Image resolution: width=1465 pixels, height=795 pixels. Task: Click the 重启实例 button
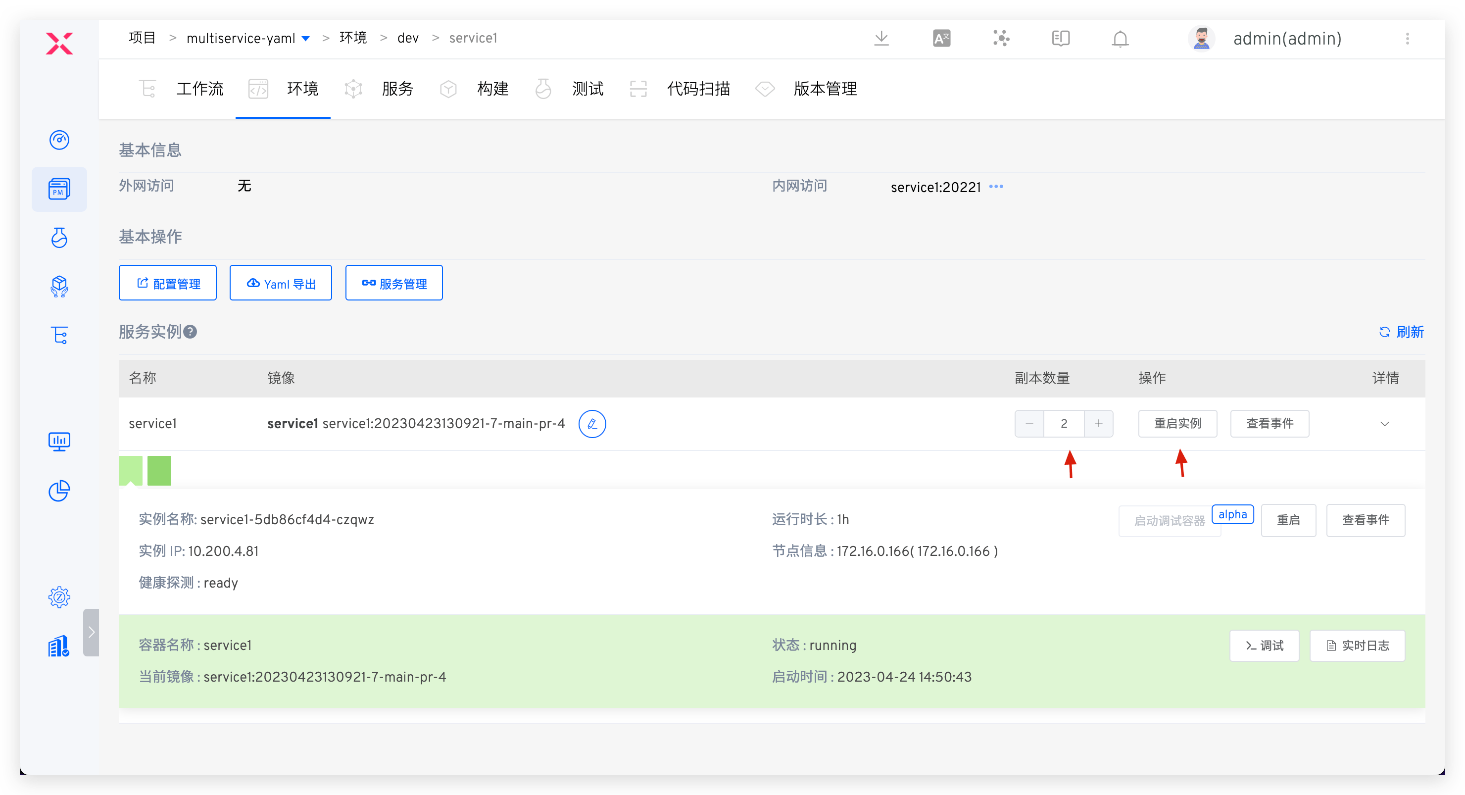pos(1177,424)
